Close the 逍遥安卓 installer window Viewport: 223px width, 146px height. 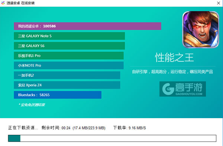click(x=219, y=3)
